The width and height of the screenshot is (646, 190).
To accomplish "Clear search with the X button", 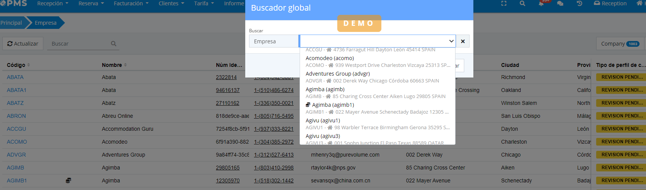I will (x=463, y=41).
